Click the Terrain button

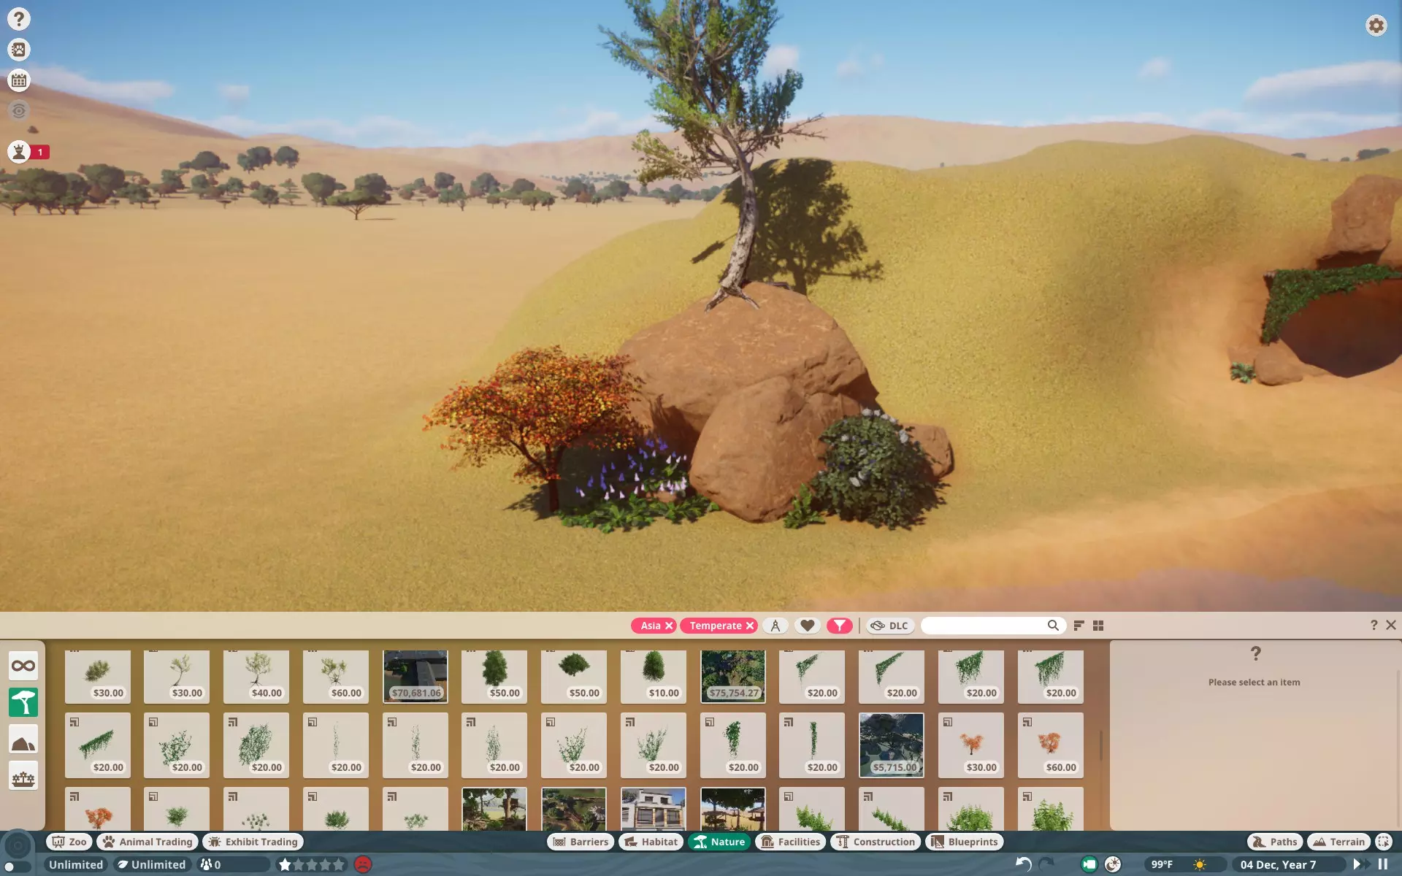point(1339,842)
